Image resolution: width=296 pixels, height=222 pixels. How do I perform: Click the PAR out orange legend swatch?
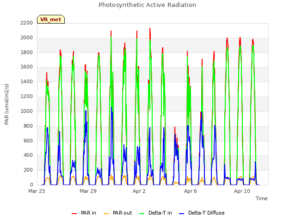coord(106,213)
